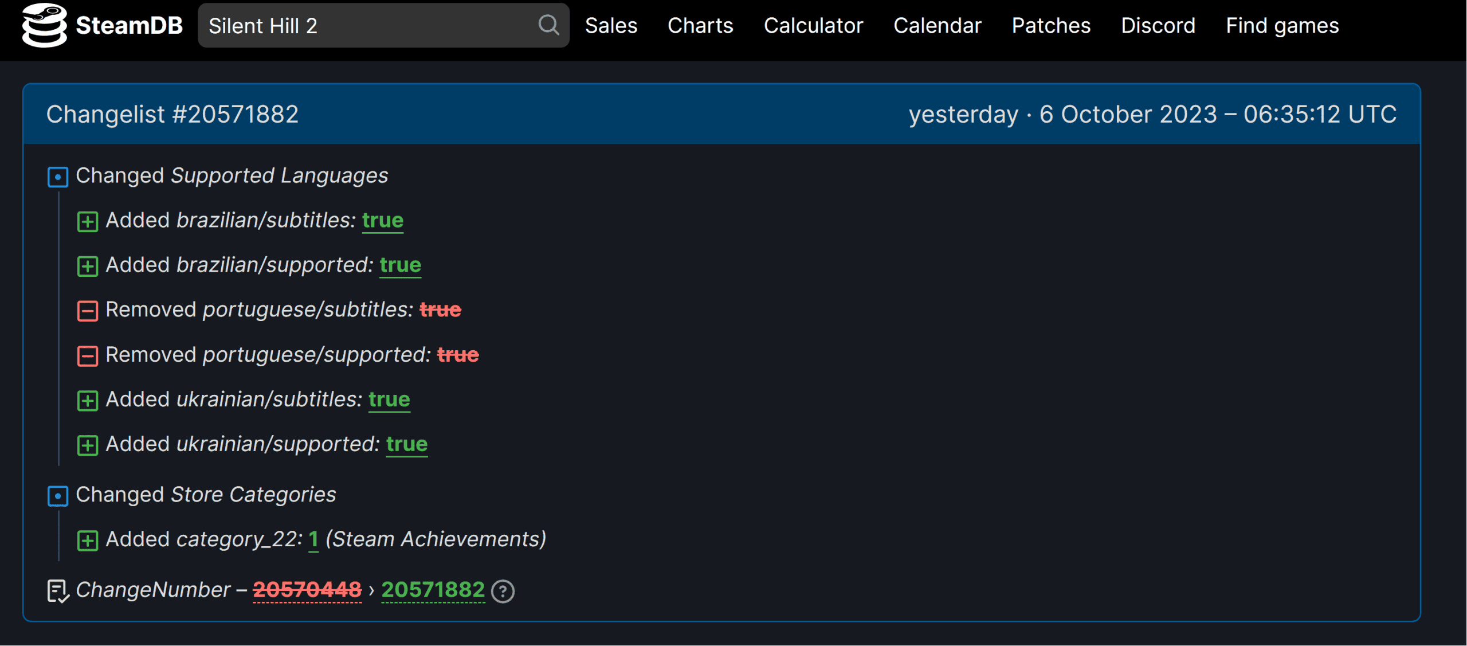Open new change number 20571882 link
This screenshot has width=1467, height=646.
coord(433,590)
